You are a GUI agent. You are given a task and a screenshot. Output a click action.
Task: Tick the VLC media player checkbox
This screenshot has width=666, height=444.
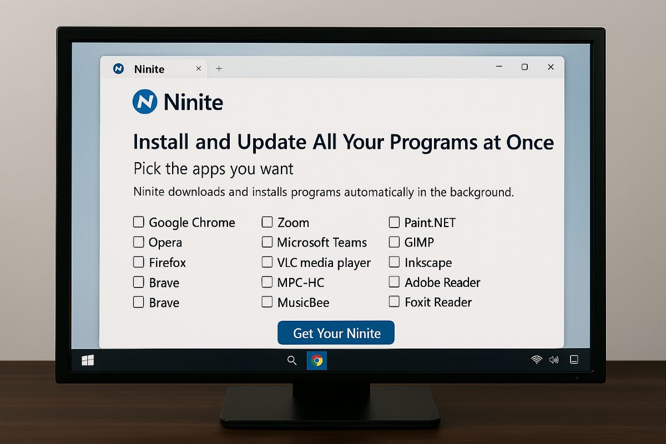(267, 262)
